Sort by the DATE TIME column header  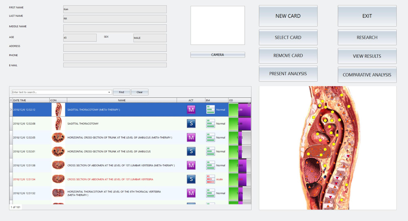click(x=31, y=100)
